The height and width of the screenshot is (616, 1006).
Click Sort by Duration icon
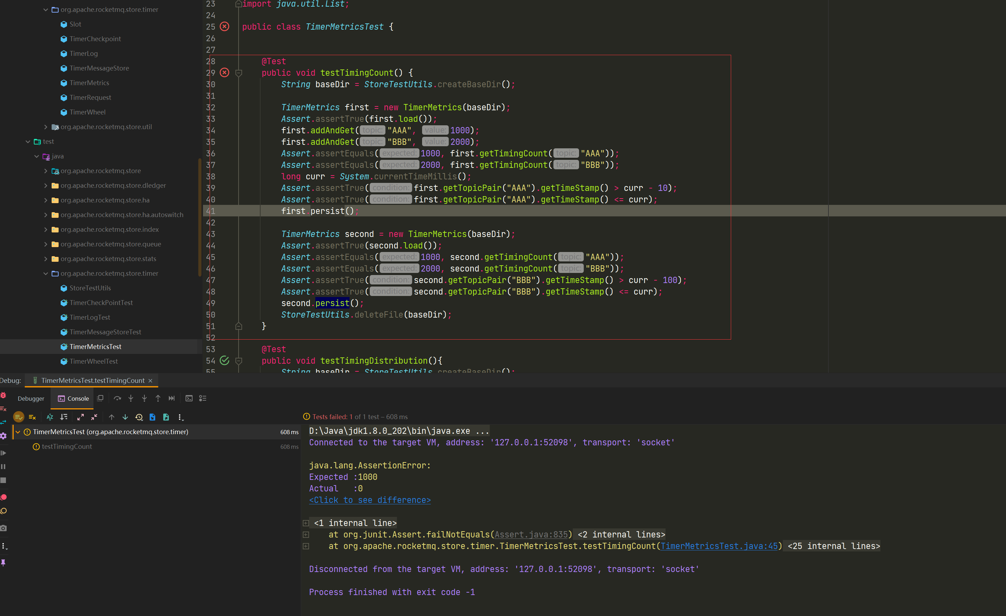[x=64, y=417]
